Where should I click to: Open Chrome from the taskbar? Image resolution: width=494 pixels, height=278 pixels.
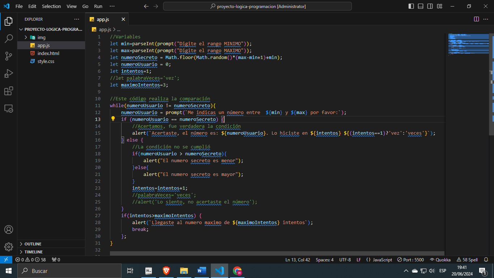coord(237,271)
